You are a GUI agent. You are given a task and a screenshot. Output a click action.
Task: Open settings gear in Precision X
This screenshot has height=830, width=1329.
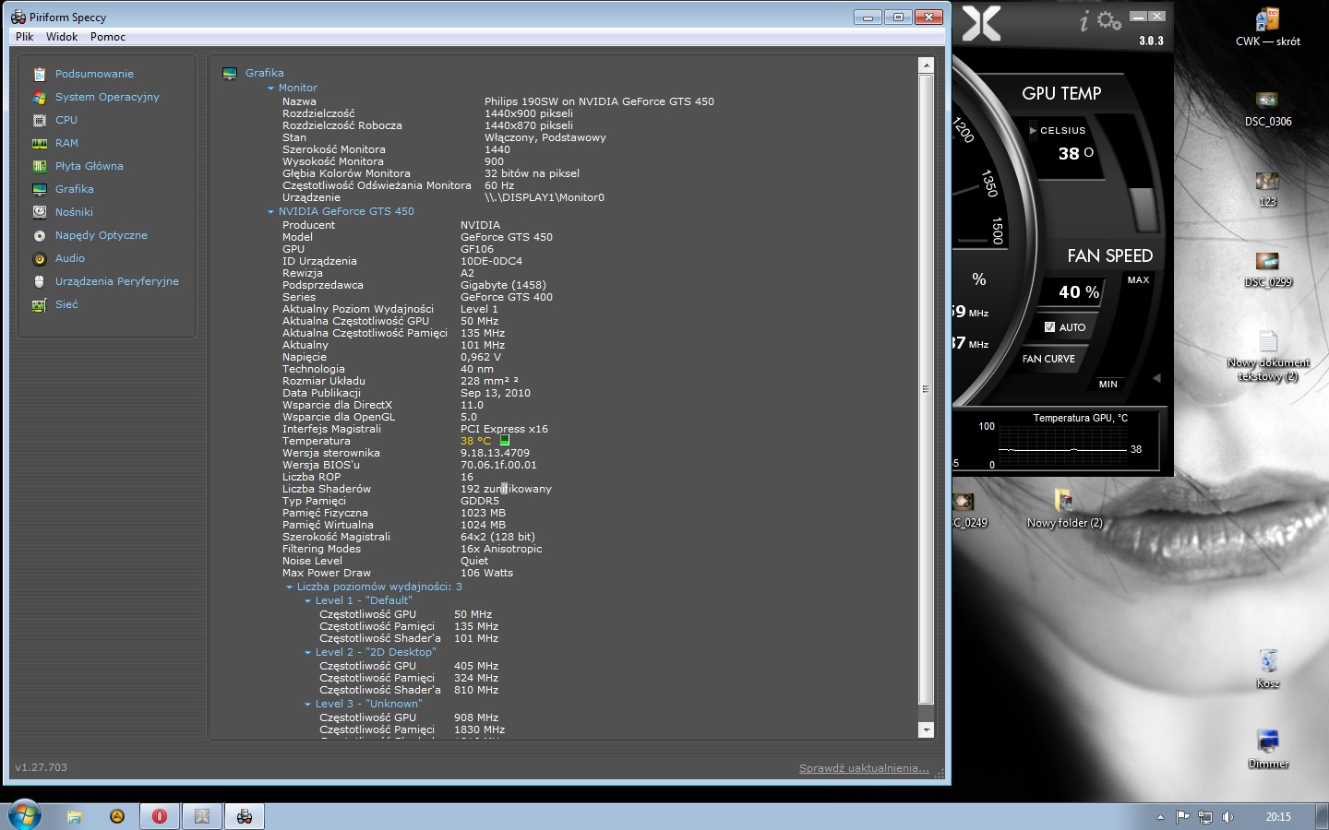pyautogui.click(x=1109, y=20)
